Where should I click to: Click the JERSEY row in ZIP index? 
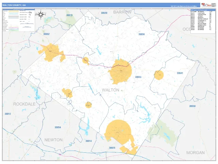coord(201,16)
